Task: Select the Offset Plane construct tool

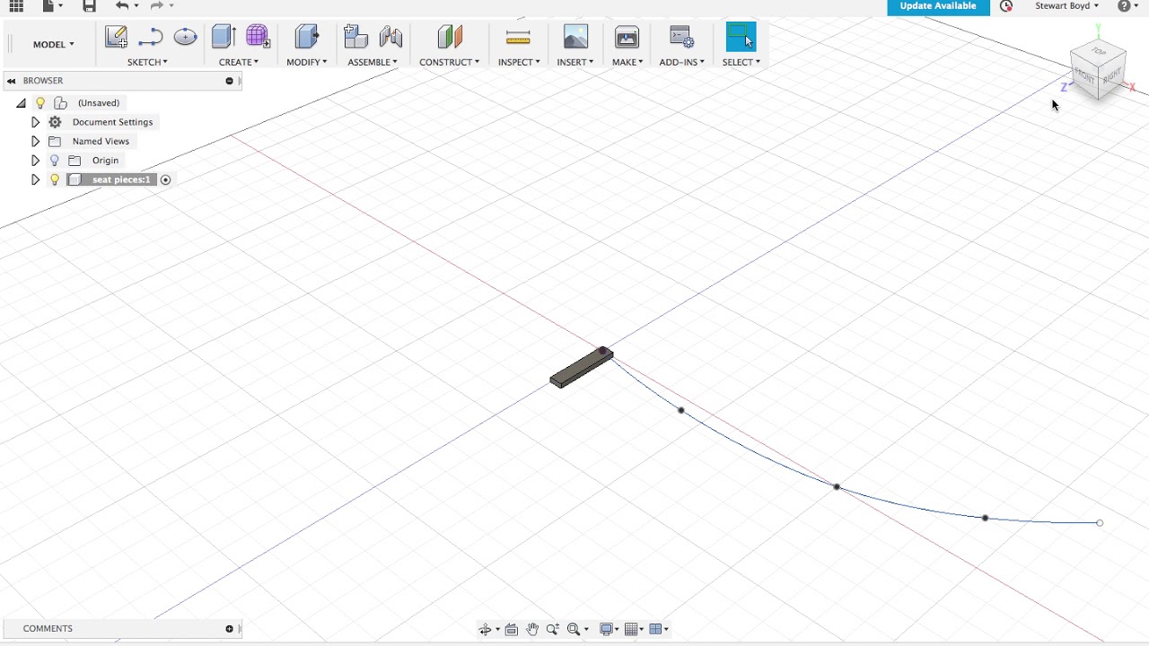Action: point(449,37)
